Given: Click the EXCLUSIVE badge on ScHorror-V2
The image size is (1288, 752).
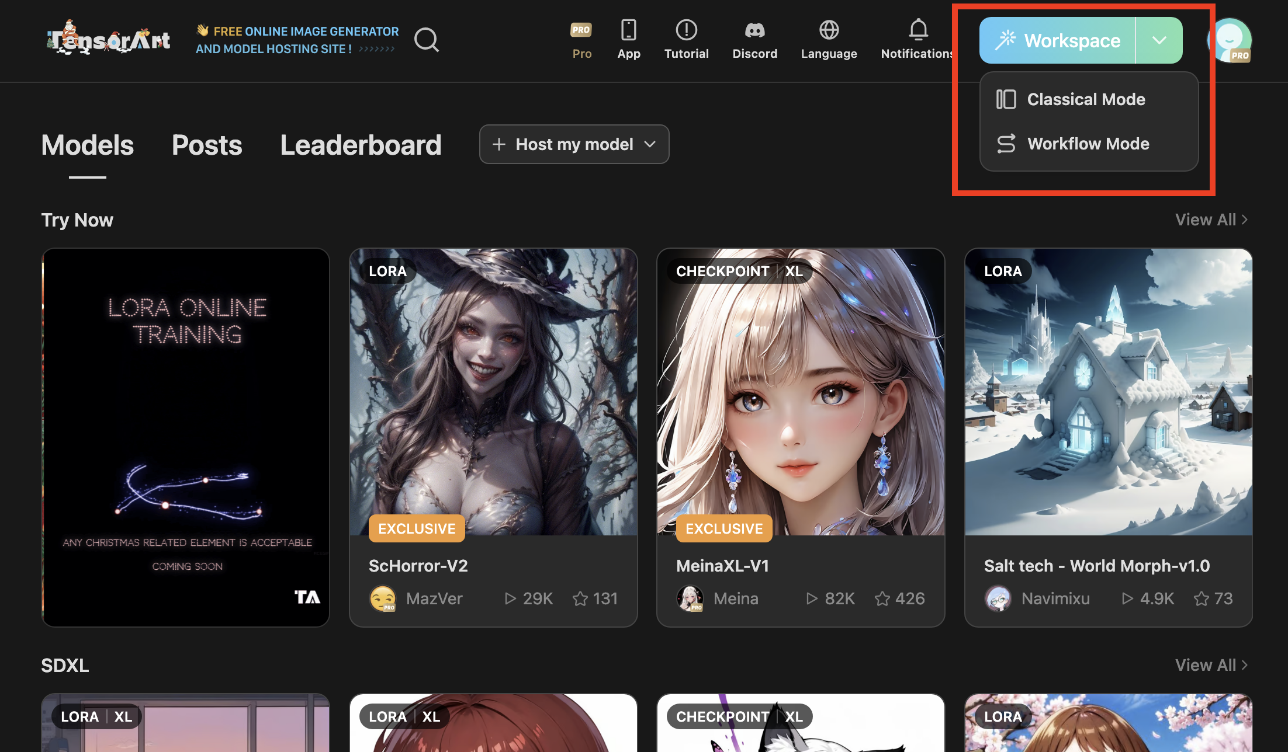Looking at the screenshot, I should [x=417, y=528].
